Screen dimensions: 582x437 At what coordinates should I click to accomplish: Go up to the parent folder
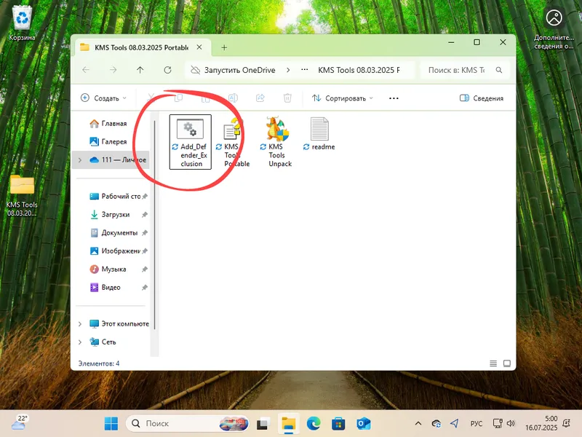point(140,70)
